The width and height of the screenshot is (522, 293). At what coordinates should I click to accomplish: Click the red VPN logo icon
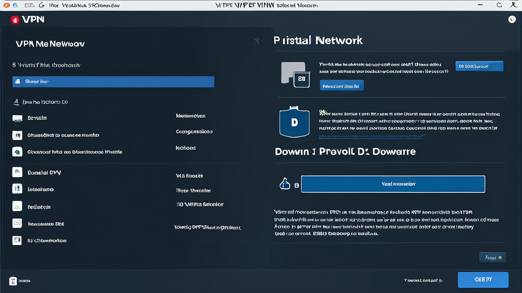[14, 20]
